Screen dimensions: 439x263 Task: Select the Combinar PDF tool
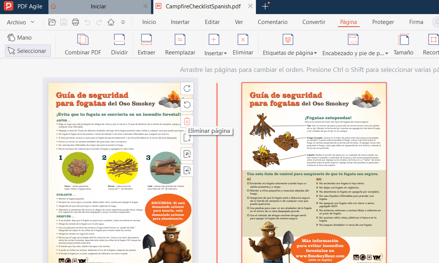tap(82, 43)
